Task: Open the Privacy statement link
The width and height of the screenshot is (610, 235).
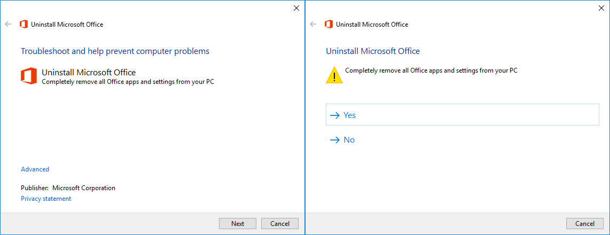Action: 46,199
